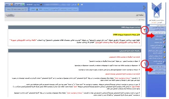169x99 pixels.
Task: Click red heading فرآیند ثبت درخواست فارغ التحصیلی
Action: pyautogui.click(x=122, y=74)
